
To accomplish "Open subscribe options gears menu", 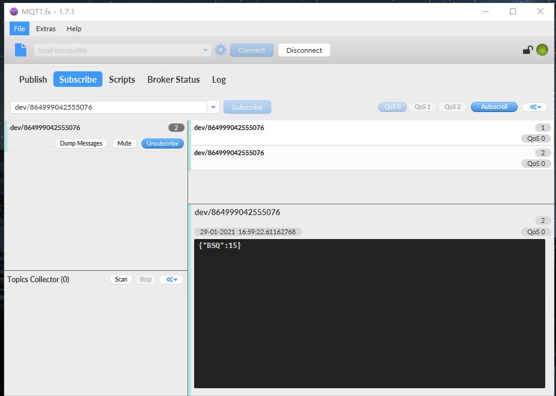I will coord(534,107).
